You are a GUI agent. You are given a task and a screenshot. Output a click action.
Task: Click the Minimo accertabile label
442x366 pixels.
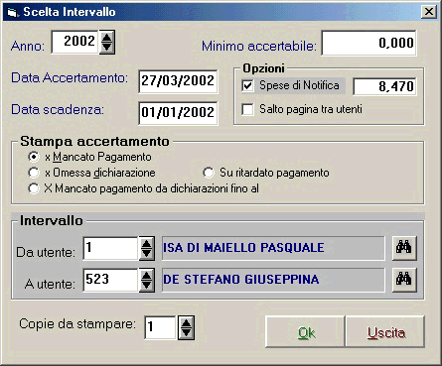pos(259,46)
